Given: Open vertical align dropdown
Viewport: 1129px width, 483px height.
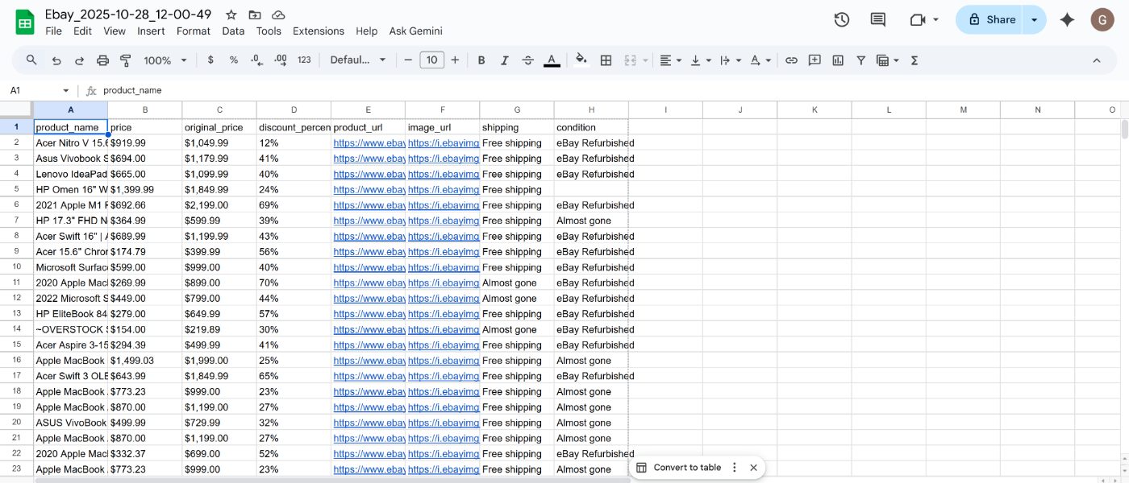Looking at the screenshot, I should click(701, 60).
